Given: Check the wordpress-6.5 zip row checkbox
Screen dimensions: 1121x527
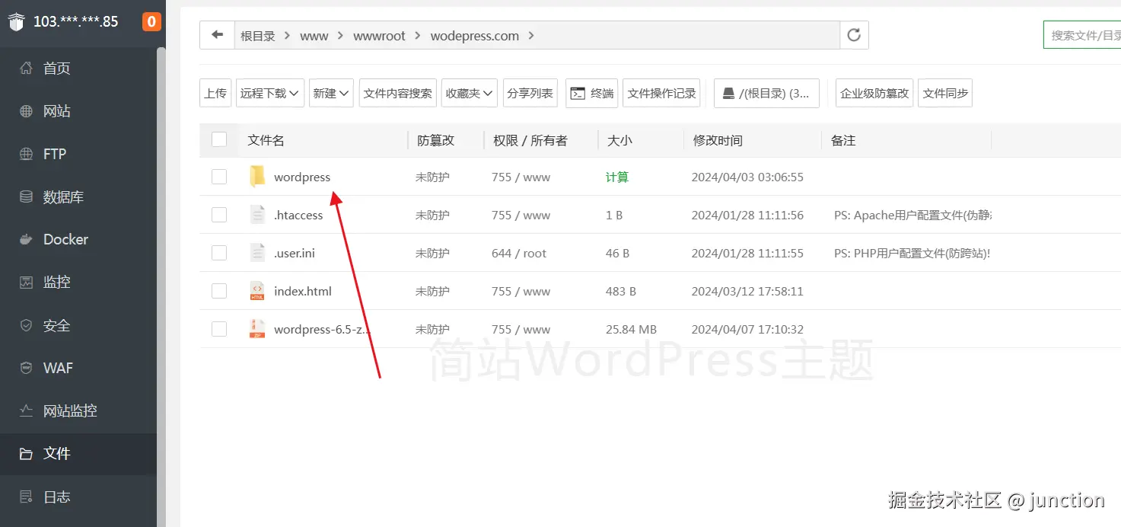Looking at the screenshot, I should (x=219, y=329).
